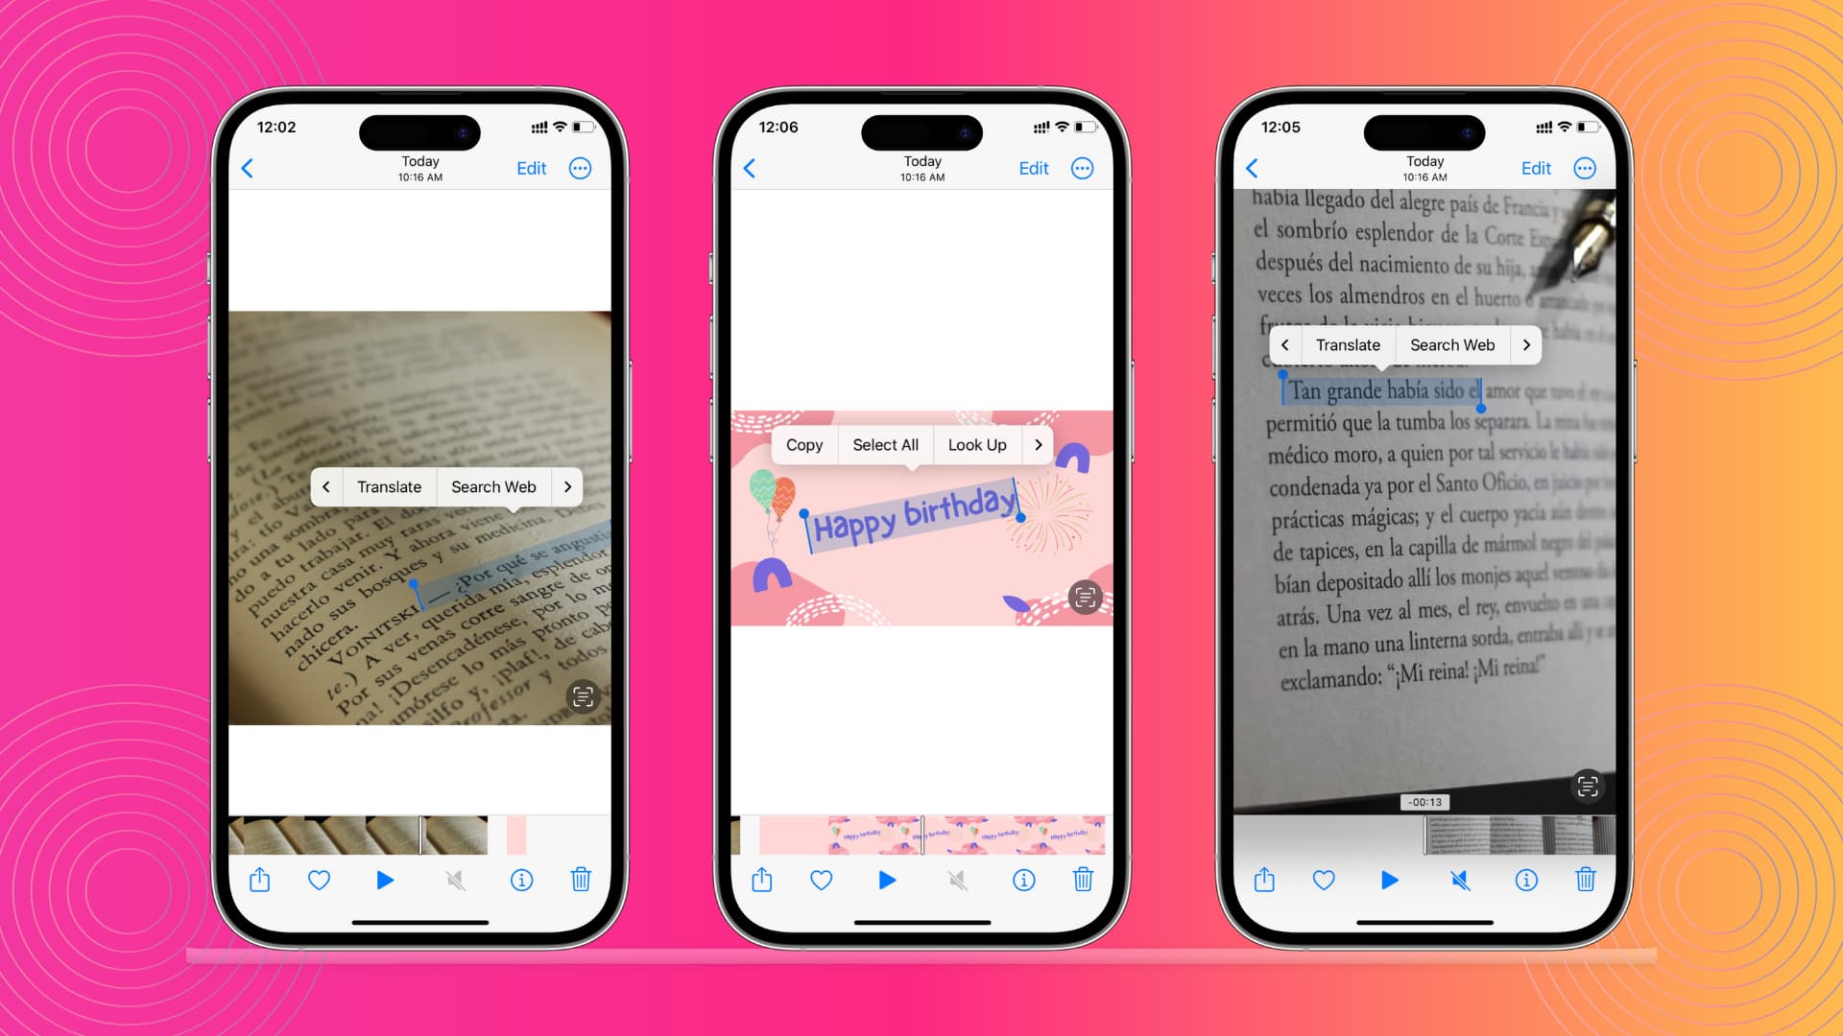The width and height of the screenshot is (1843, 1036).
Task: Expand context menu arrow on middle phone
Action: coord(1040,444)
